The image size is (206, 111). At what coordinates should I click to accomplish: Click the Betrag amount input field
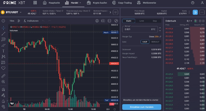tap(137, 29)
